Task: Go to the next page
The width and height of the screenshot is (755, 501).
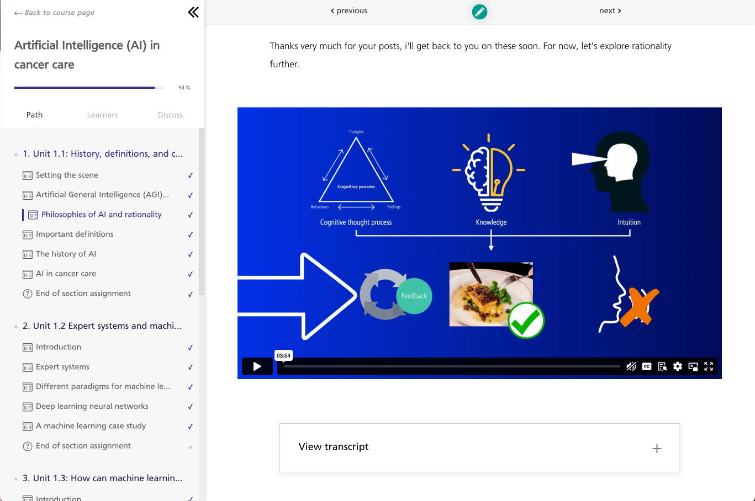Action: coord(610,10)
